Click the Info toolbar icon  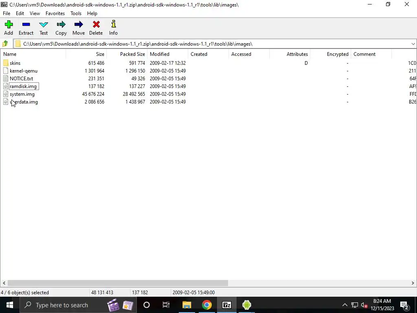pos(113,28)
